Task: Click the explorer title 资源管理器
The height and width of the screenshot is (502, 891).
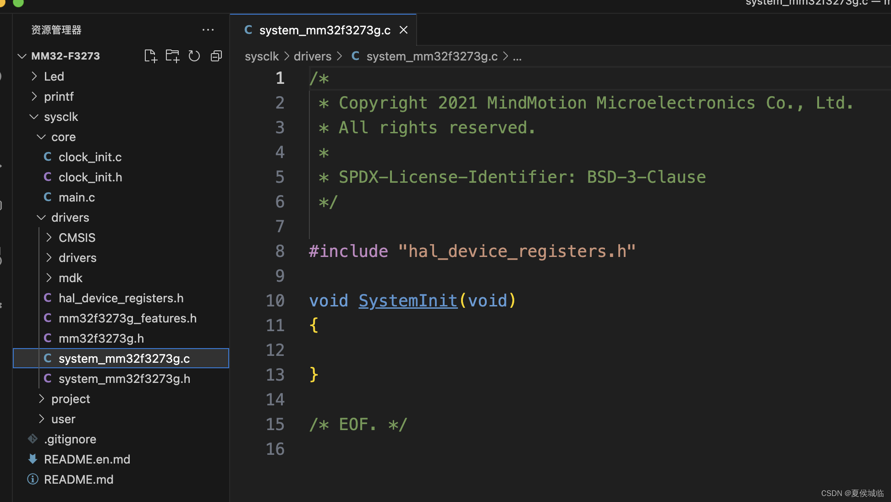Action: pos(56,30)
